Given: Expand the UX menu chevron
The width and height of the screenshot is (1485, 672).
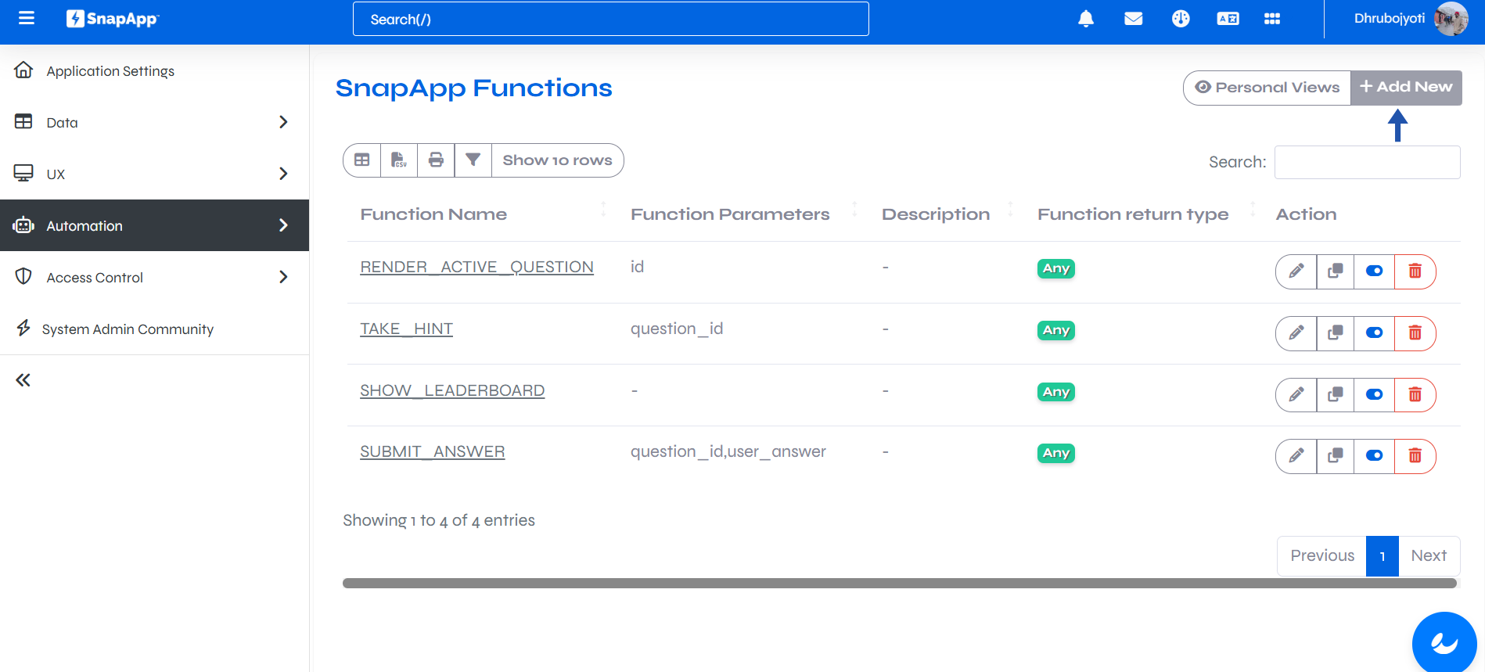Looking at the screenshot, I should click(x=283, y=174).
